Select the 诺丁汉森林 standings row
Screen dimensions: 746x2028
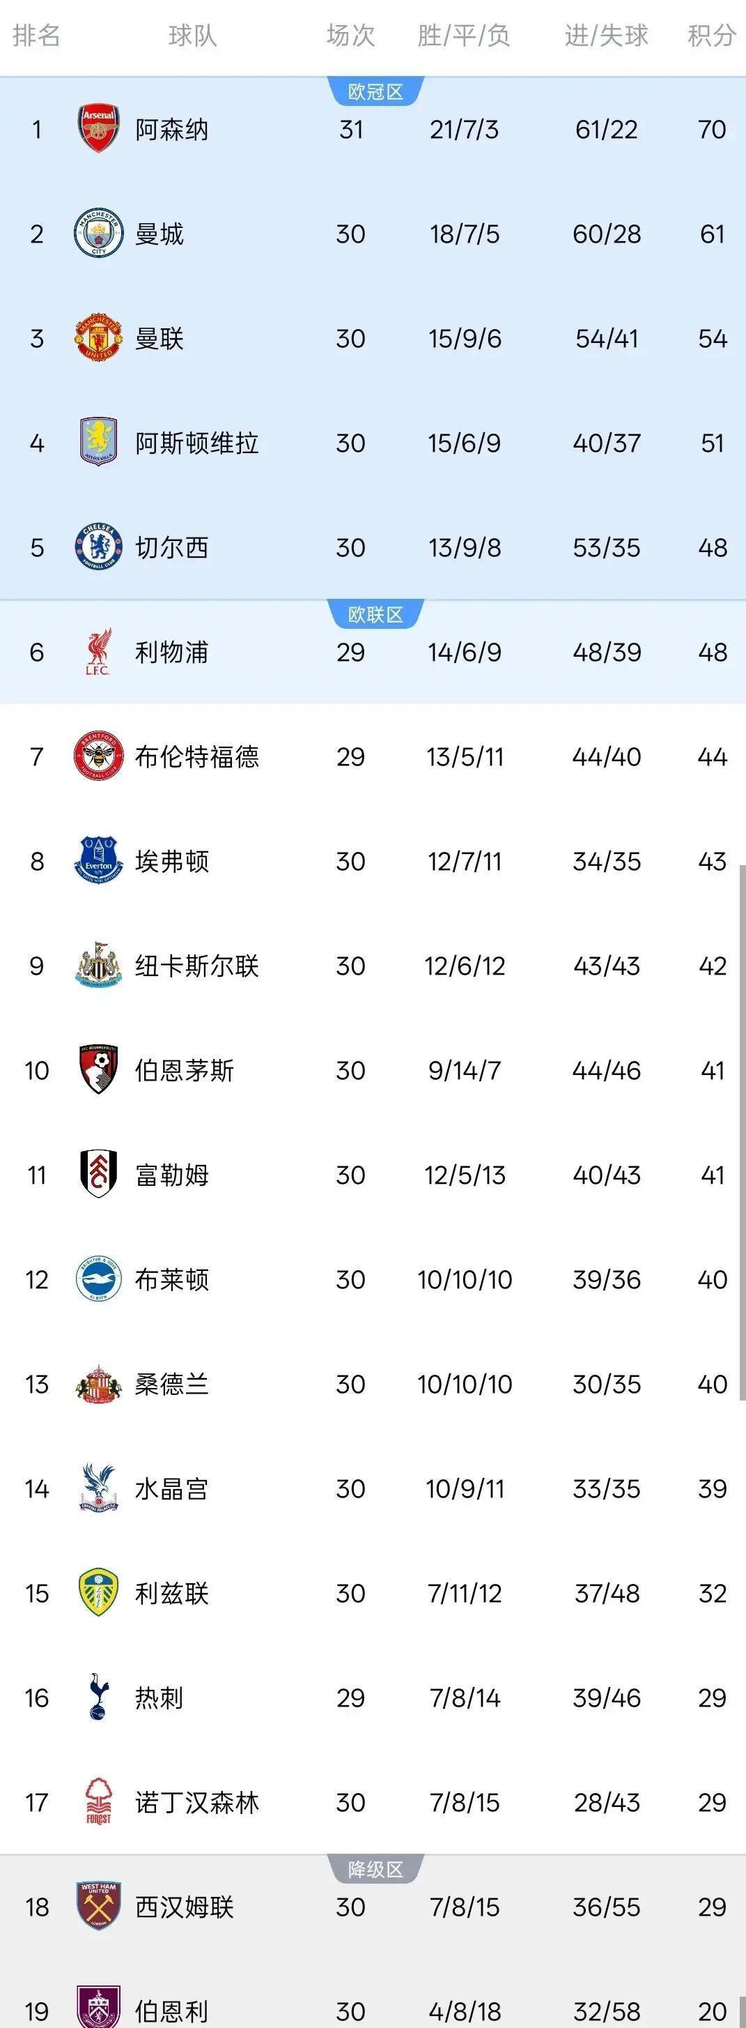tap(373, 1802)
